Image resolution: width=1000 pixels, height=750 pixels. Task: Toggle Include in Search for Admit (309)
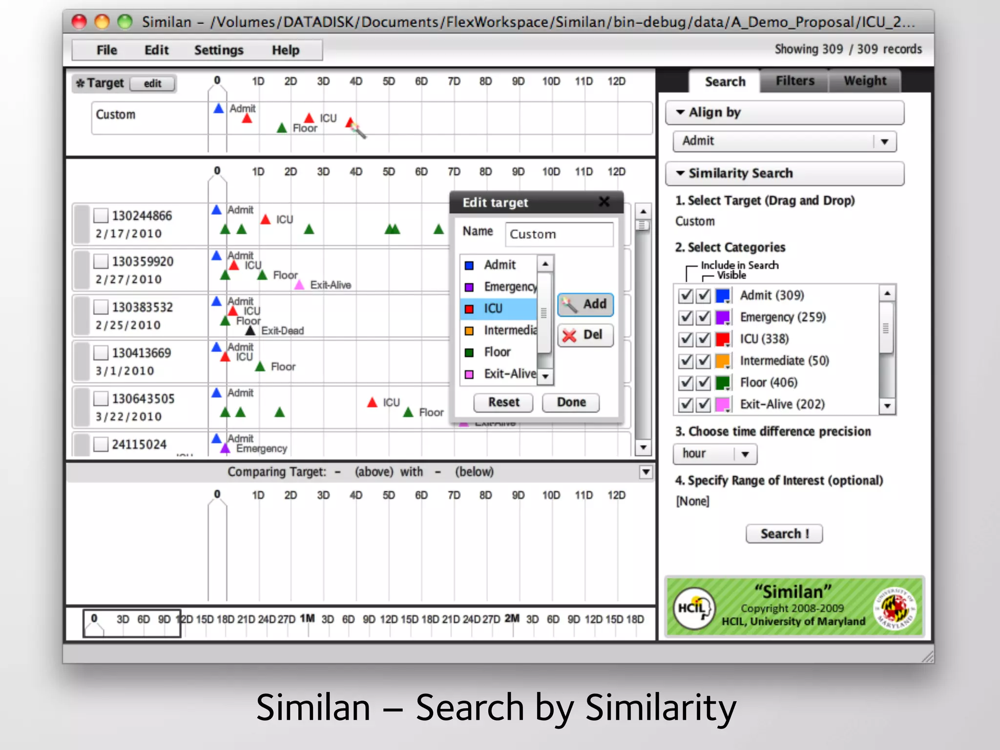[x=686, y=295]
